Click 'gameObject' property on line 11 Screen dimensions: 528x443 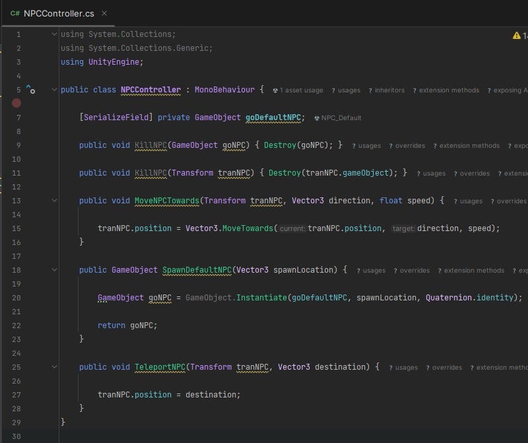(366, 173)
